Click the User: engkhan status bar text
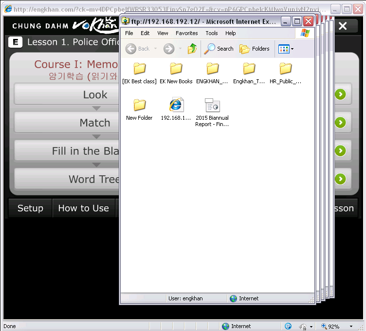Screen dimensions: 366x331 tap(185, 298)
